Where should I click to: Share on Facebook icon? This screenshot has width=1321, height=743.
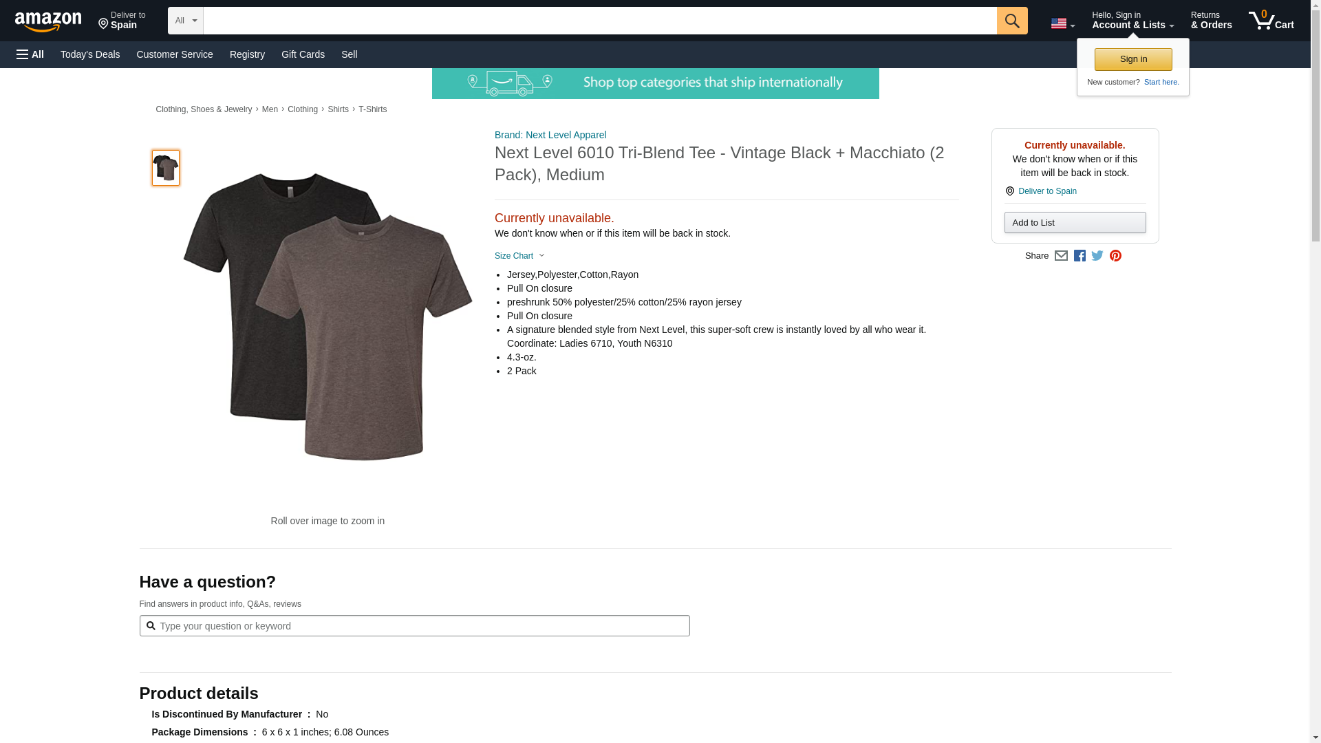pos(1080,256)
